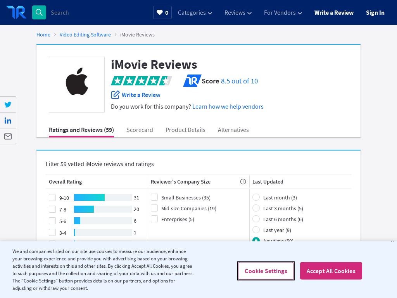Switch to the Scorecard tab
Viewport: 397px width, 298px height.
tap(140, 130)
